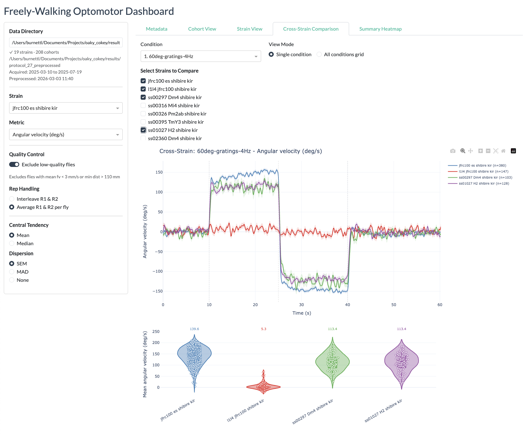Click the Data Directory path field
Image resolution: width=526 pixels, height=438 pixels.
[66, 43]
